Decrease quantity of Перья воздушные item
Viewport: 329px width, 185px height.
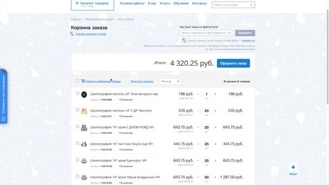(198, 177)
